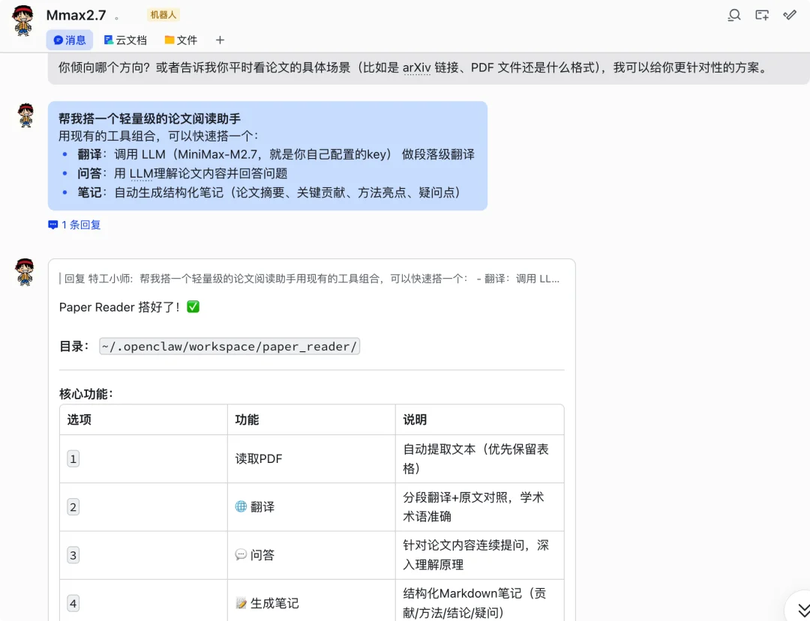
Task: Switch to the 云文档 tab
Action: (x=125, y=40)
